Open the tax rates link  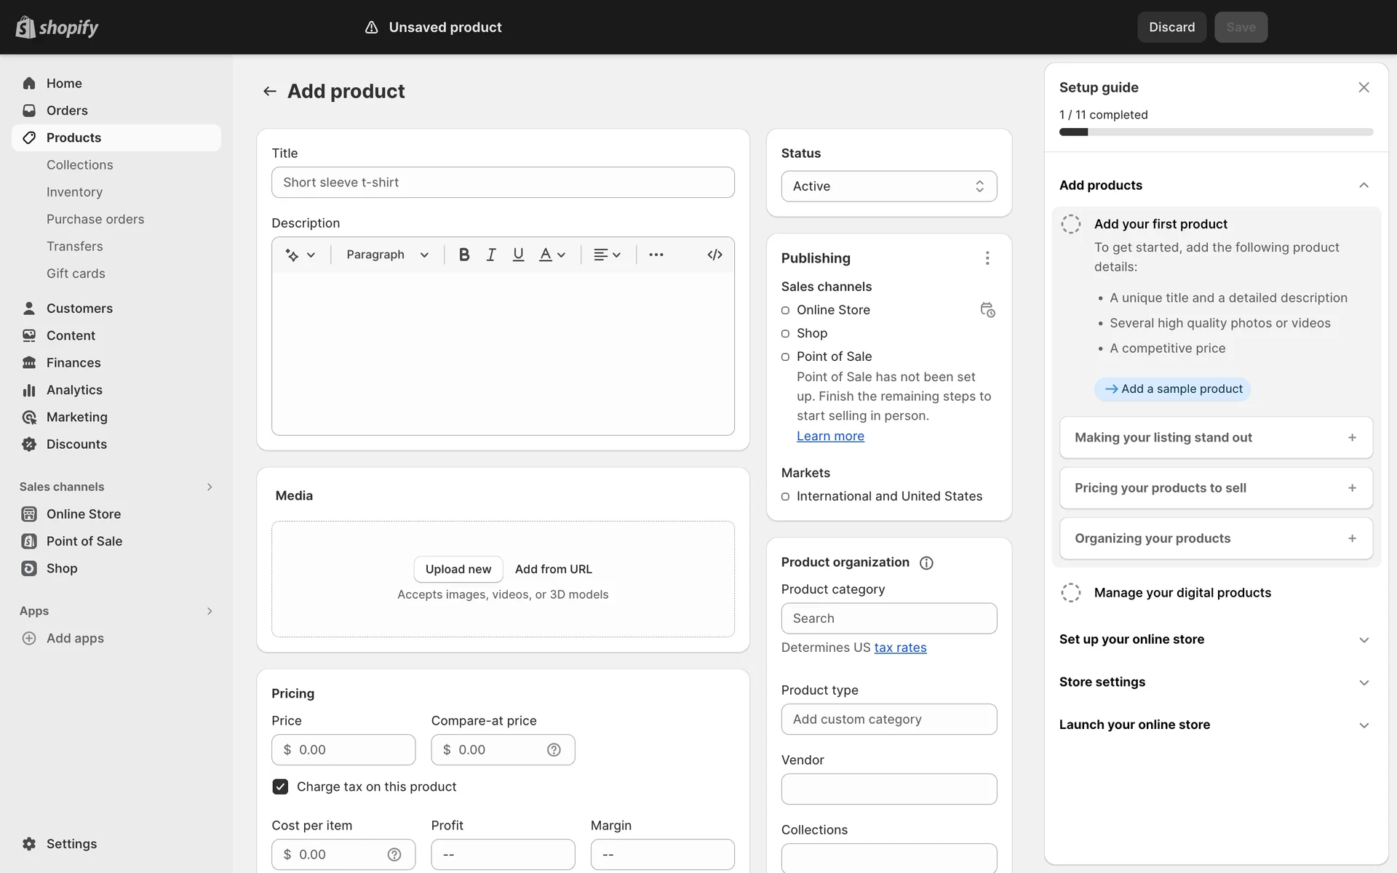(x=900, y=647)
